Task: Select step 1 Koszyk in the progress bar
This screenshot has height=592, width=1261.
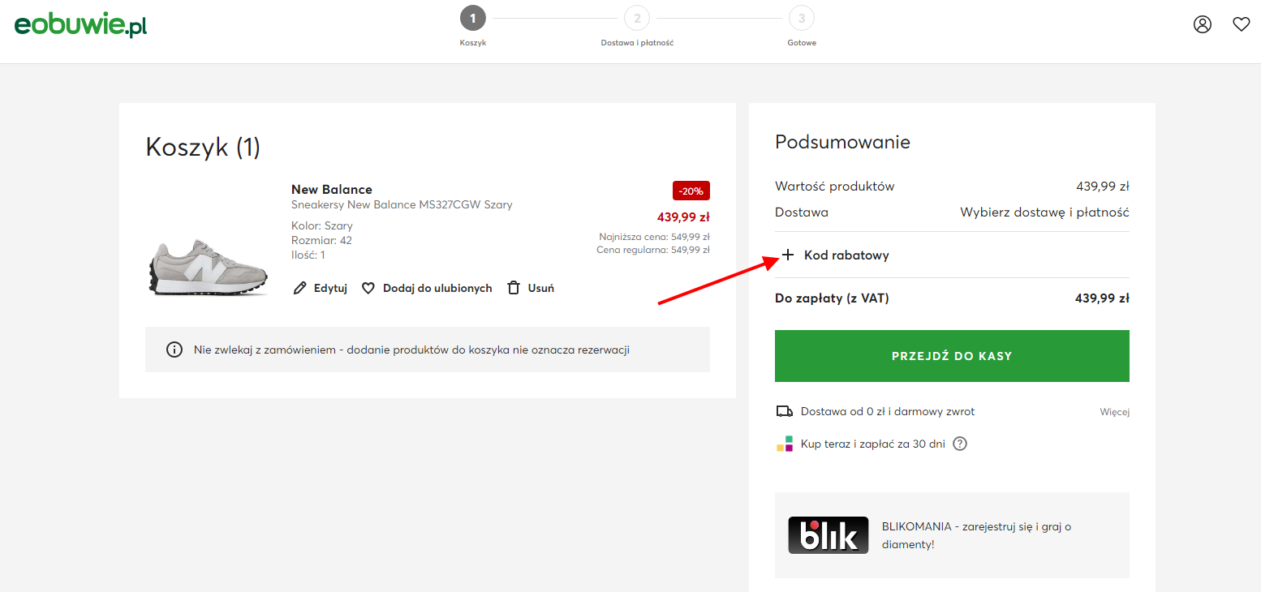Action: click(x=473, y=17)
